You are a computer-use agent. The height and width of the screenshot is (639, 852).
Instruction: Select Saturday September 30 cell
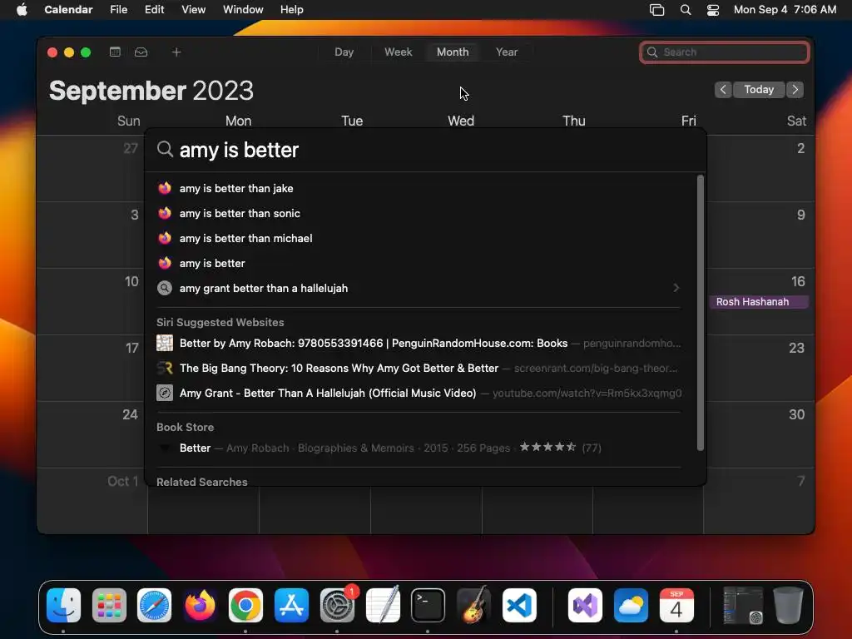[x=760, y=434]
